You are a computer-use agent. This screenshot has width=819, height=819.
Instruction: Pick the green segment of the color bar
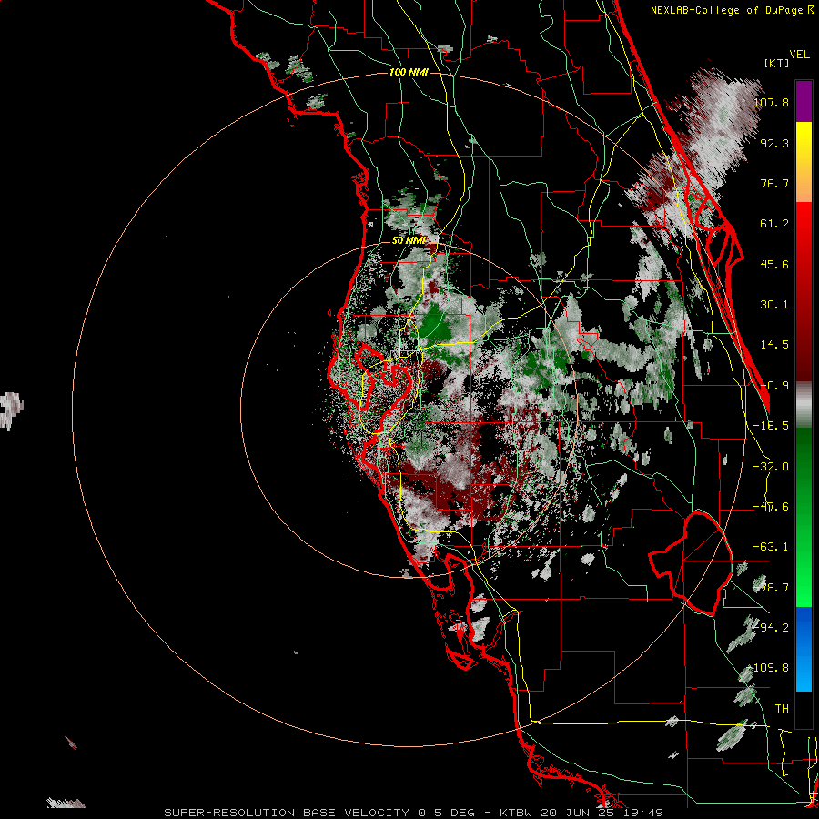(x=804, y=517)
